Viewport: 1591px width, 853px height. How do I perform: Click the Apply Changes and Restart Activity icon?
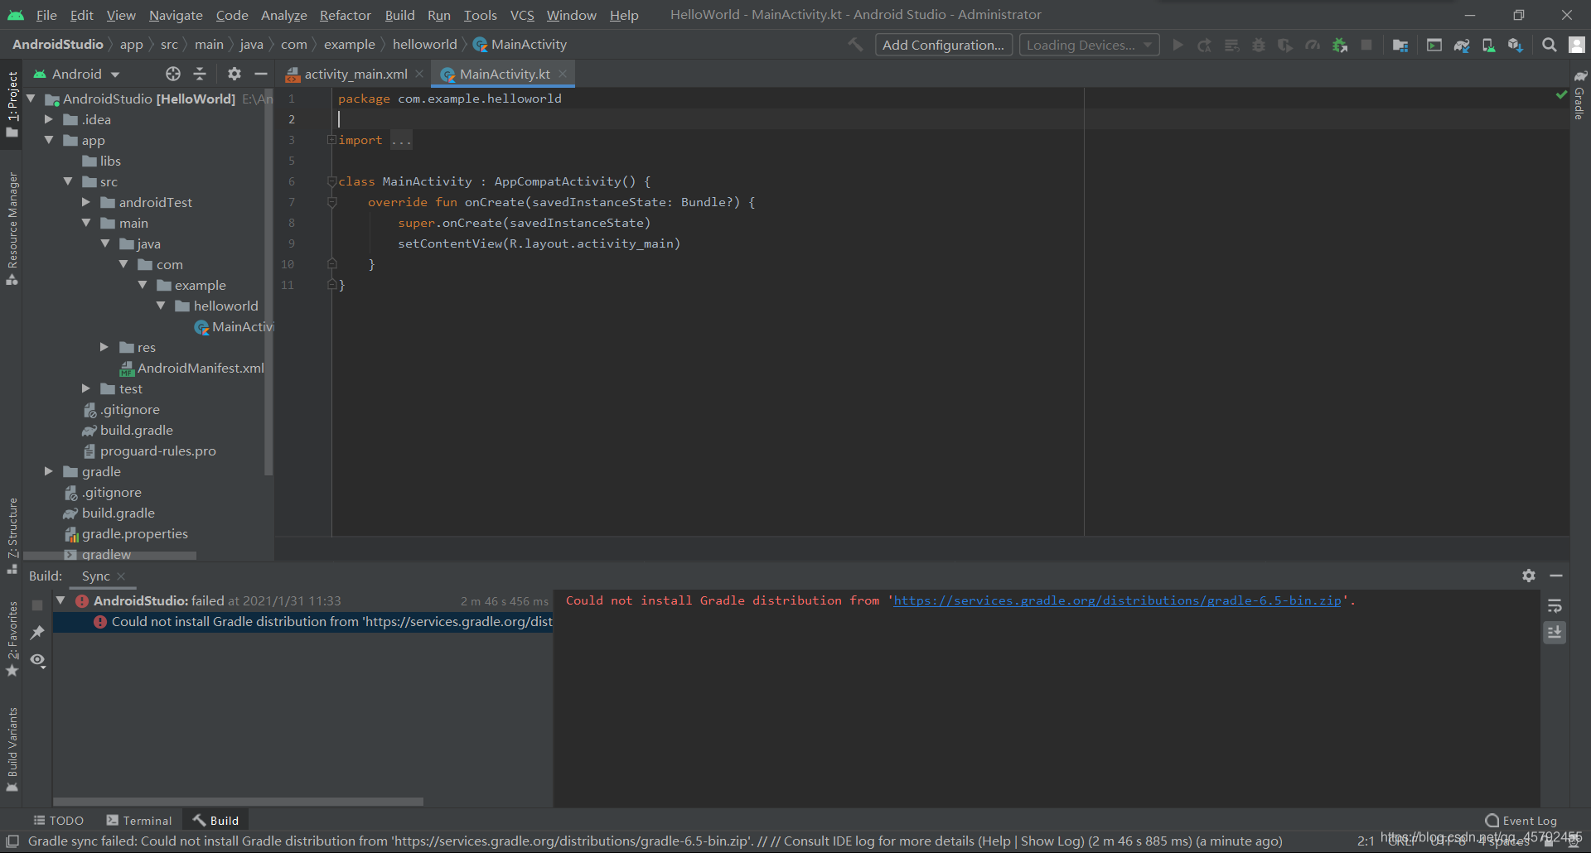tap(1205, 45)
